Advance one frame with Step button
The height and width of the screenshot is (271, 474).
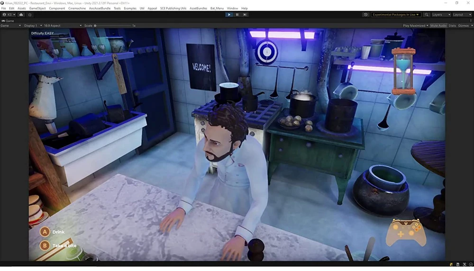pos(245,15)
